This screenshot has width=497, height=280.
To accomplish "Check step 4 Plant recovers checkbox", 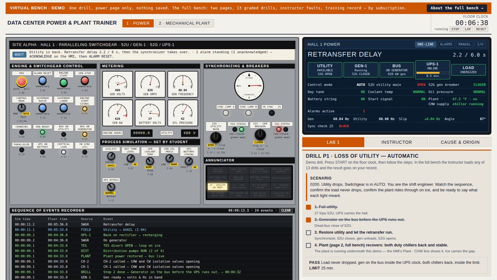I will point(308,245).
